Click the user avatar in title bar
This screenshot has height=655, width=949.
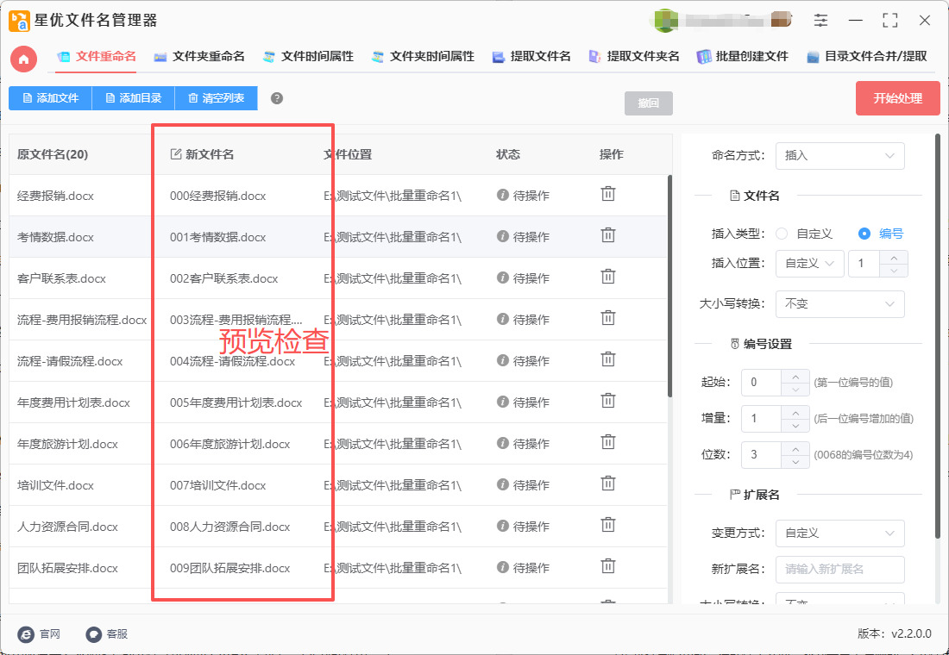tap(664, 20)
